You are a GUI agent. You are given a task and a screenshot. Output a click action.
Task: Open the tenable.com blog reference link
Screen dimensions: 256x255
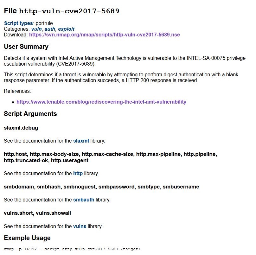click(x=101, y=102)
